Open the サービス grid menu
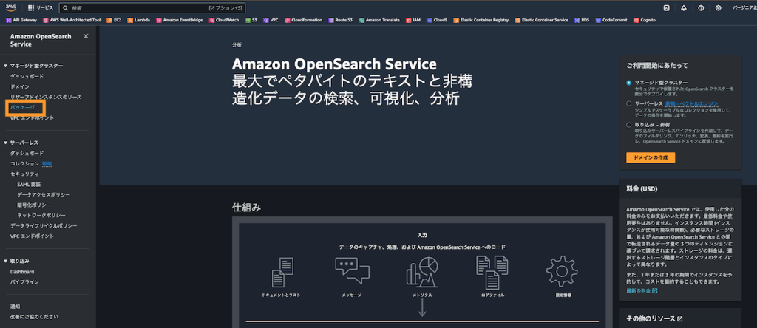Image resolution: width=757 pixels, height=328 pixels. (x=41, y=7)
